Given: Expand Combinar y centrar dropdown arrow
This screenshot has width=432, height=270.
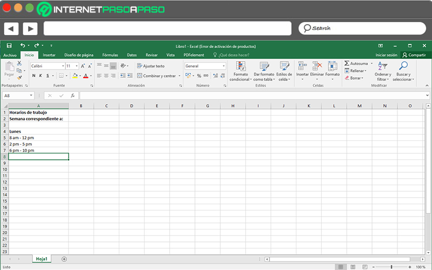Looking at the screenshot, I should click(179, 76).
